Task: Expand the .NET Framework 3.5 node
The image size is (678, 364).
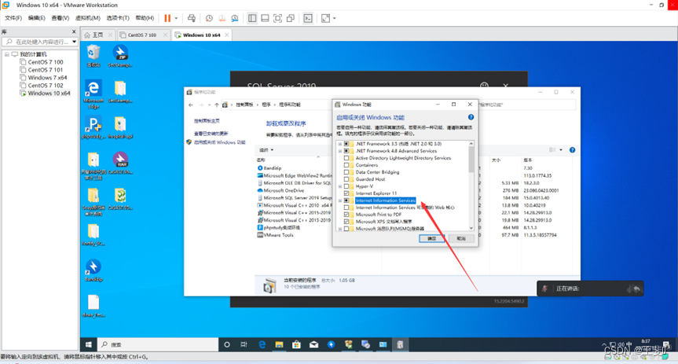Action: [340, 144]
